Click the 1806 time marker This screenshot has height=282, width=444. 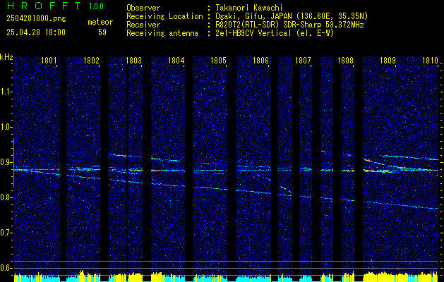click(260, 61)
